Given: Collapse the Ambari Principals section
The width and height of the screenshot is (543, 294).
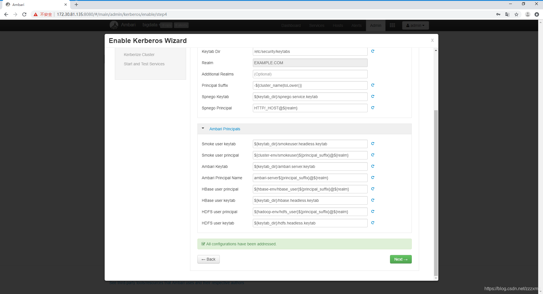Looking at the screenshot, I should (x=203, y=129).
